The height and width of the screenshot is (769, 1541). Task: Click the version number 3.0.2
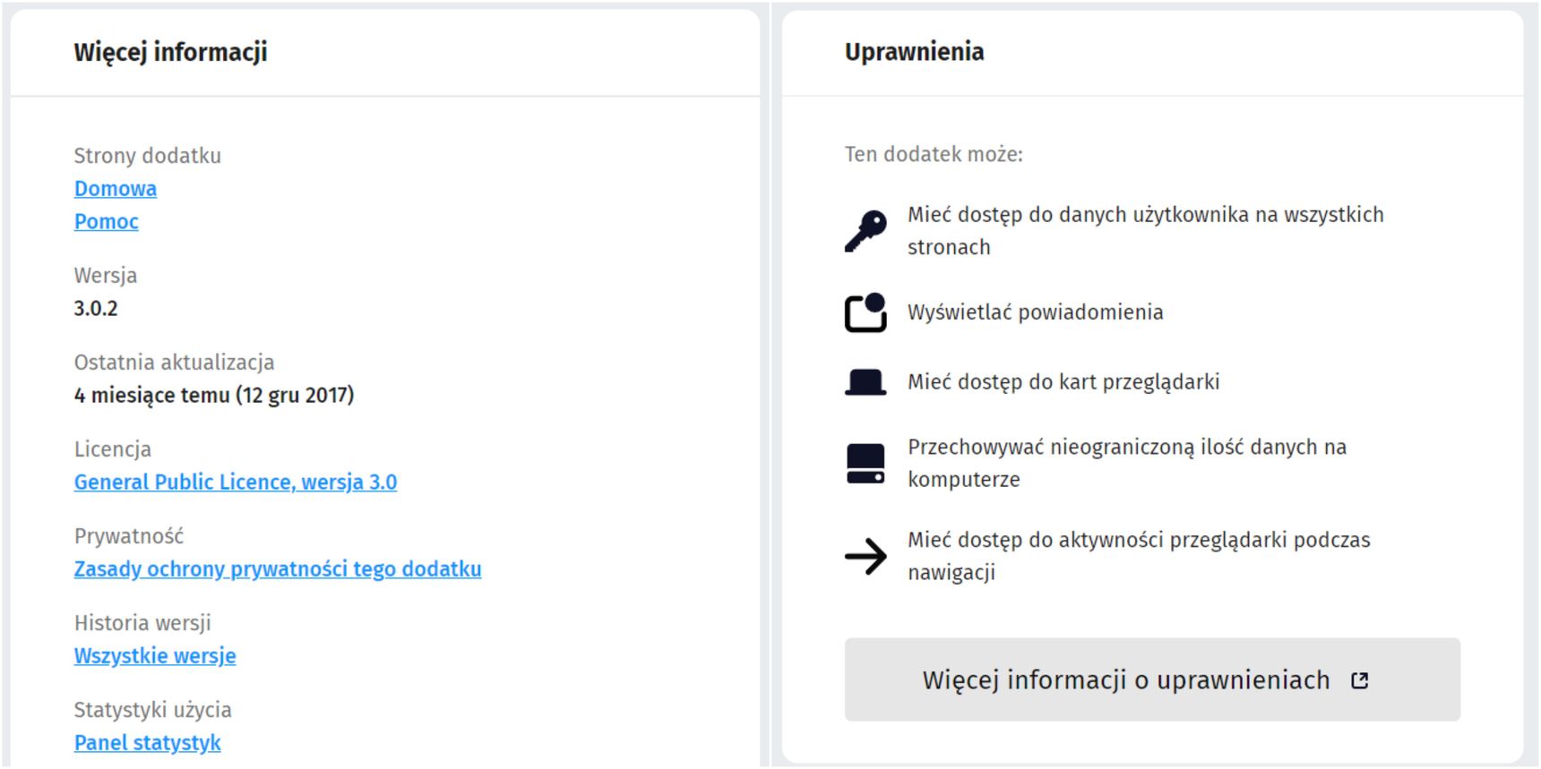tap(96, 309)
